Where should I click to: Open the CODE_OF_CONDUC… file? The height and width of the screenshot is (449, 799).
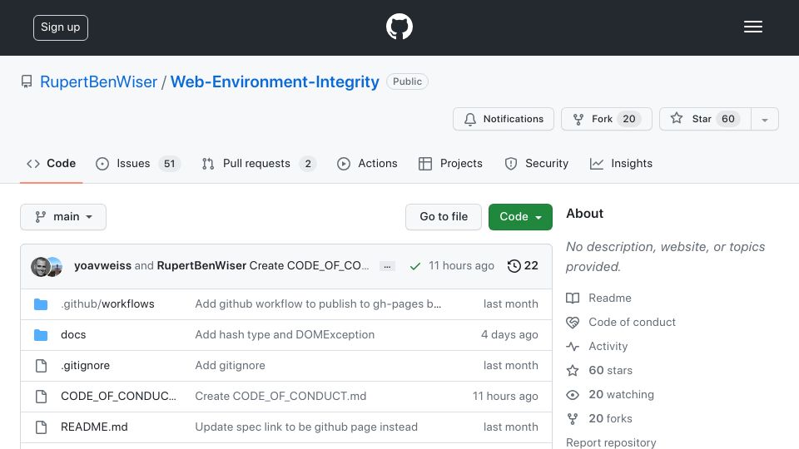[x=118, y=396]
